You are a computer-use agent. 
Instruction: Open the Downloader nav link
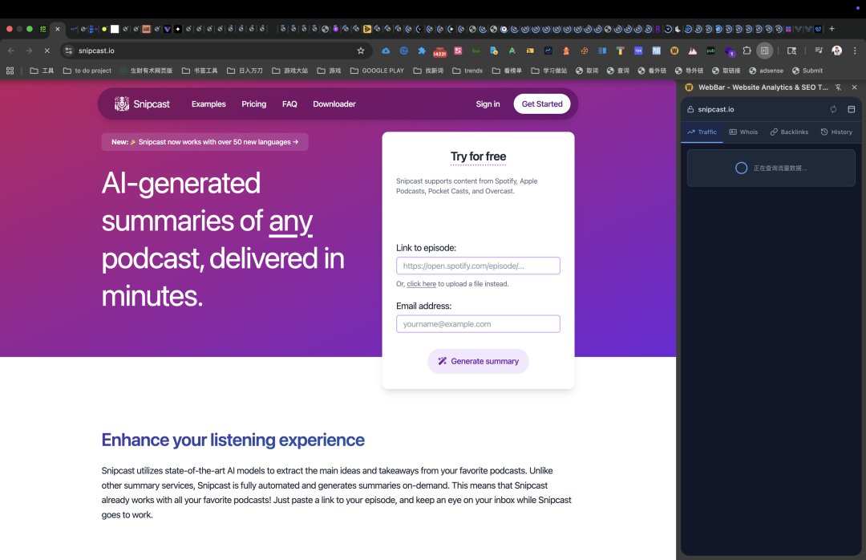[334, 104]
